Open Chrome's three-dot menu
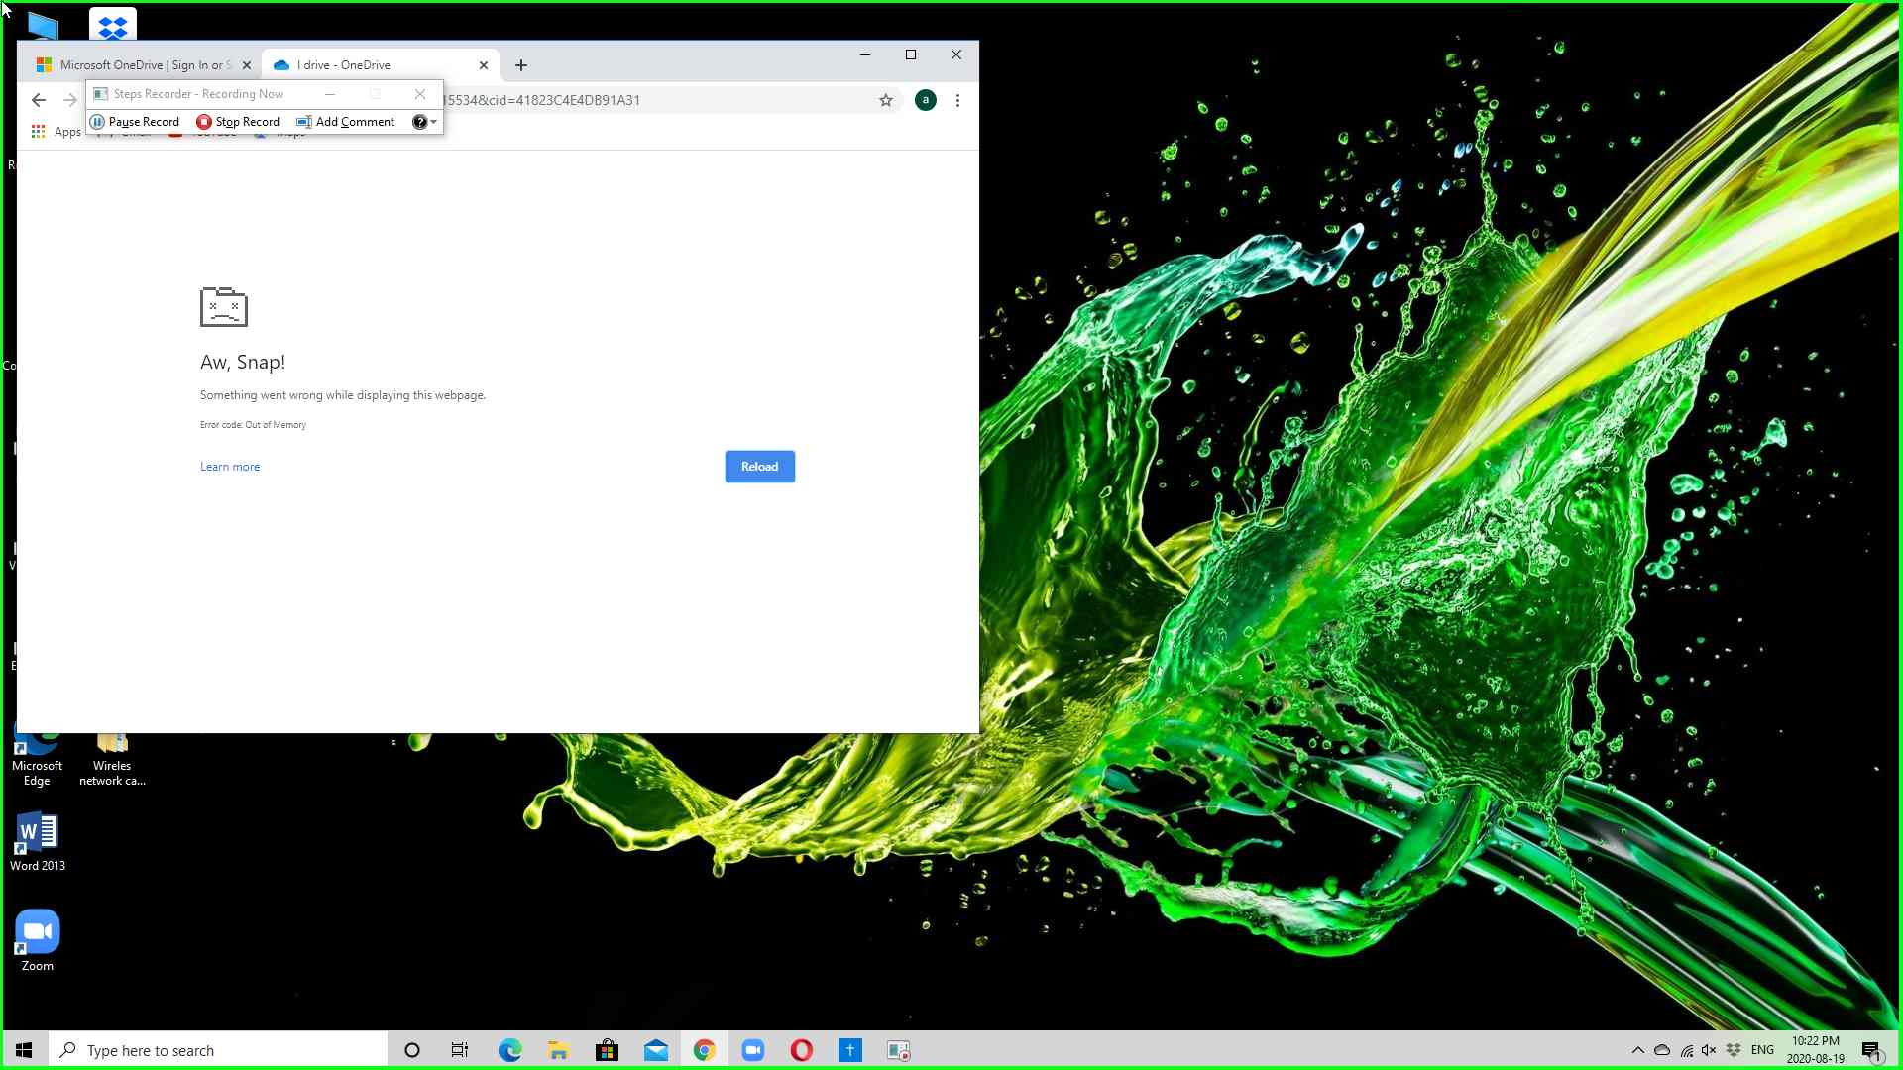Image resolution: width=1903 pixels, height=1070 pixels. pyautogui.click(x=957, y=100)
